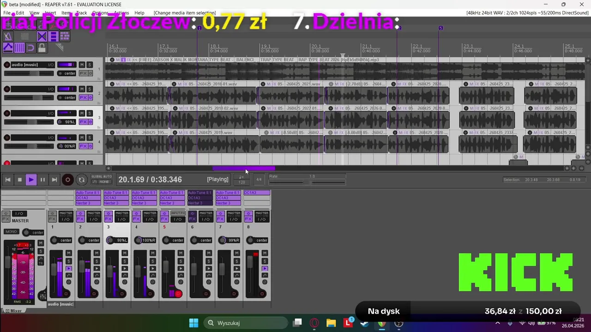Mute track 3 in track panel
The image size is (591, 332).
coord(82,113)
